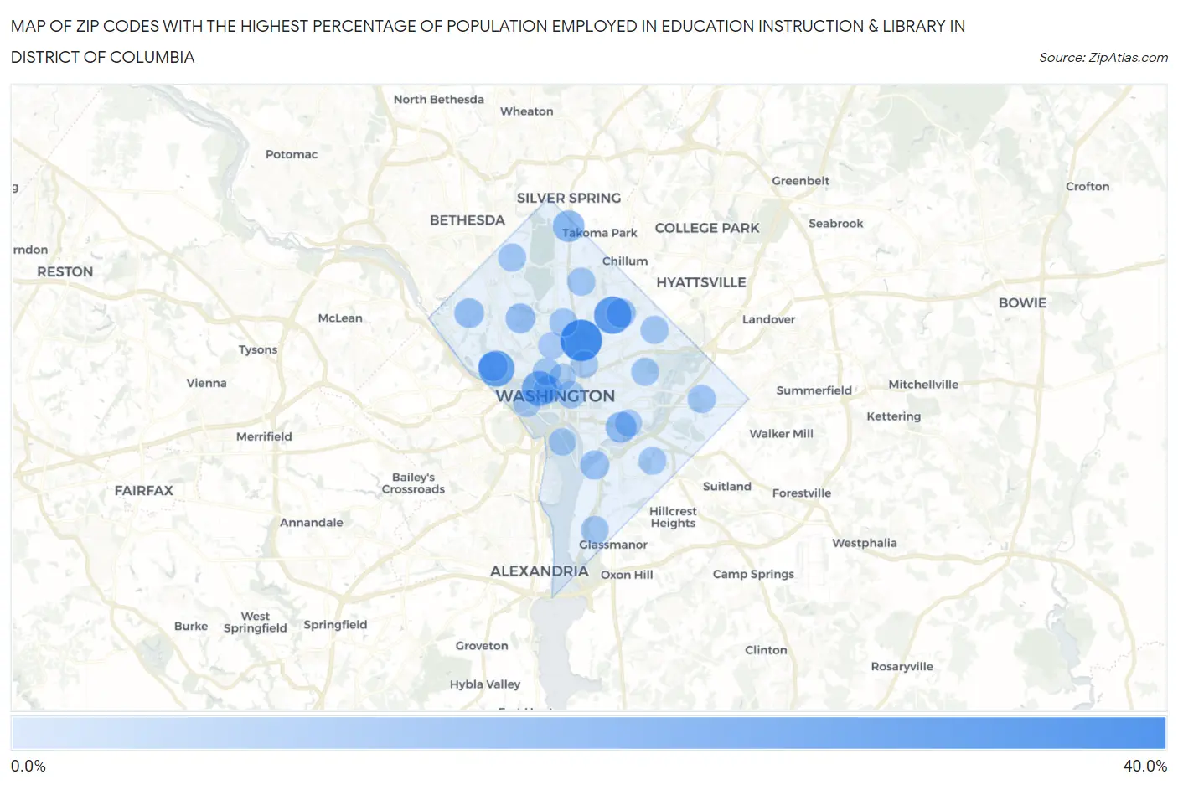
Task: Click the largest dark blue bubble in central Washington
Action: click(581, 340)
